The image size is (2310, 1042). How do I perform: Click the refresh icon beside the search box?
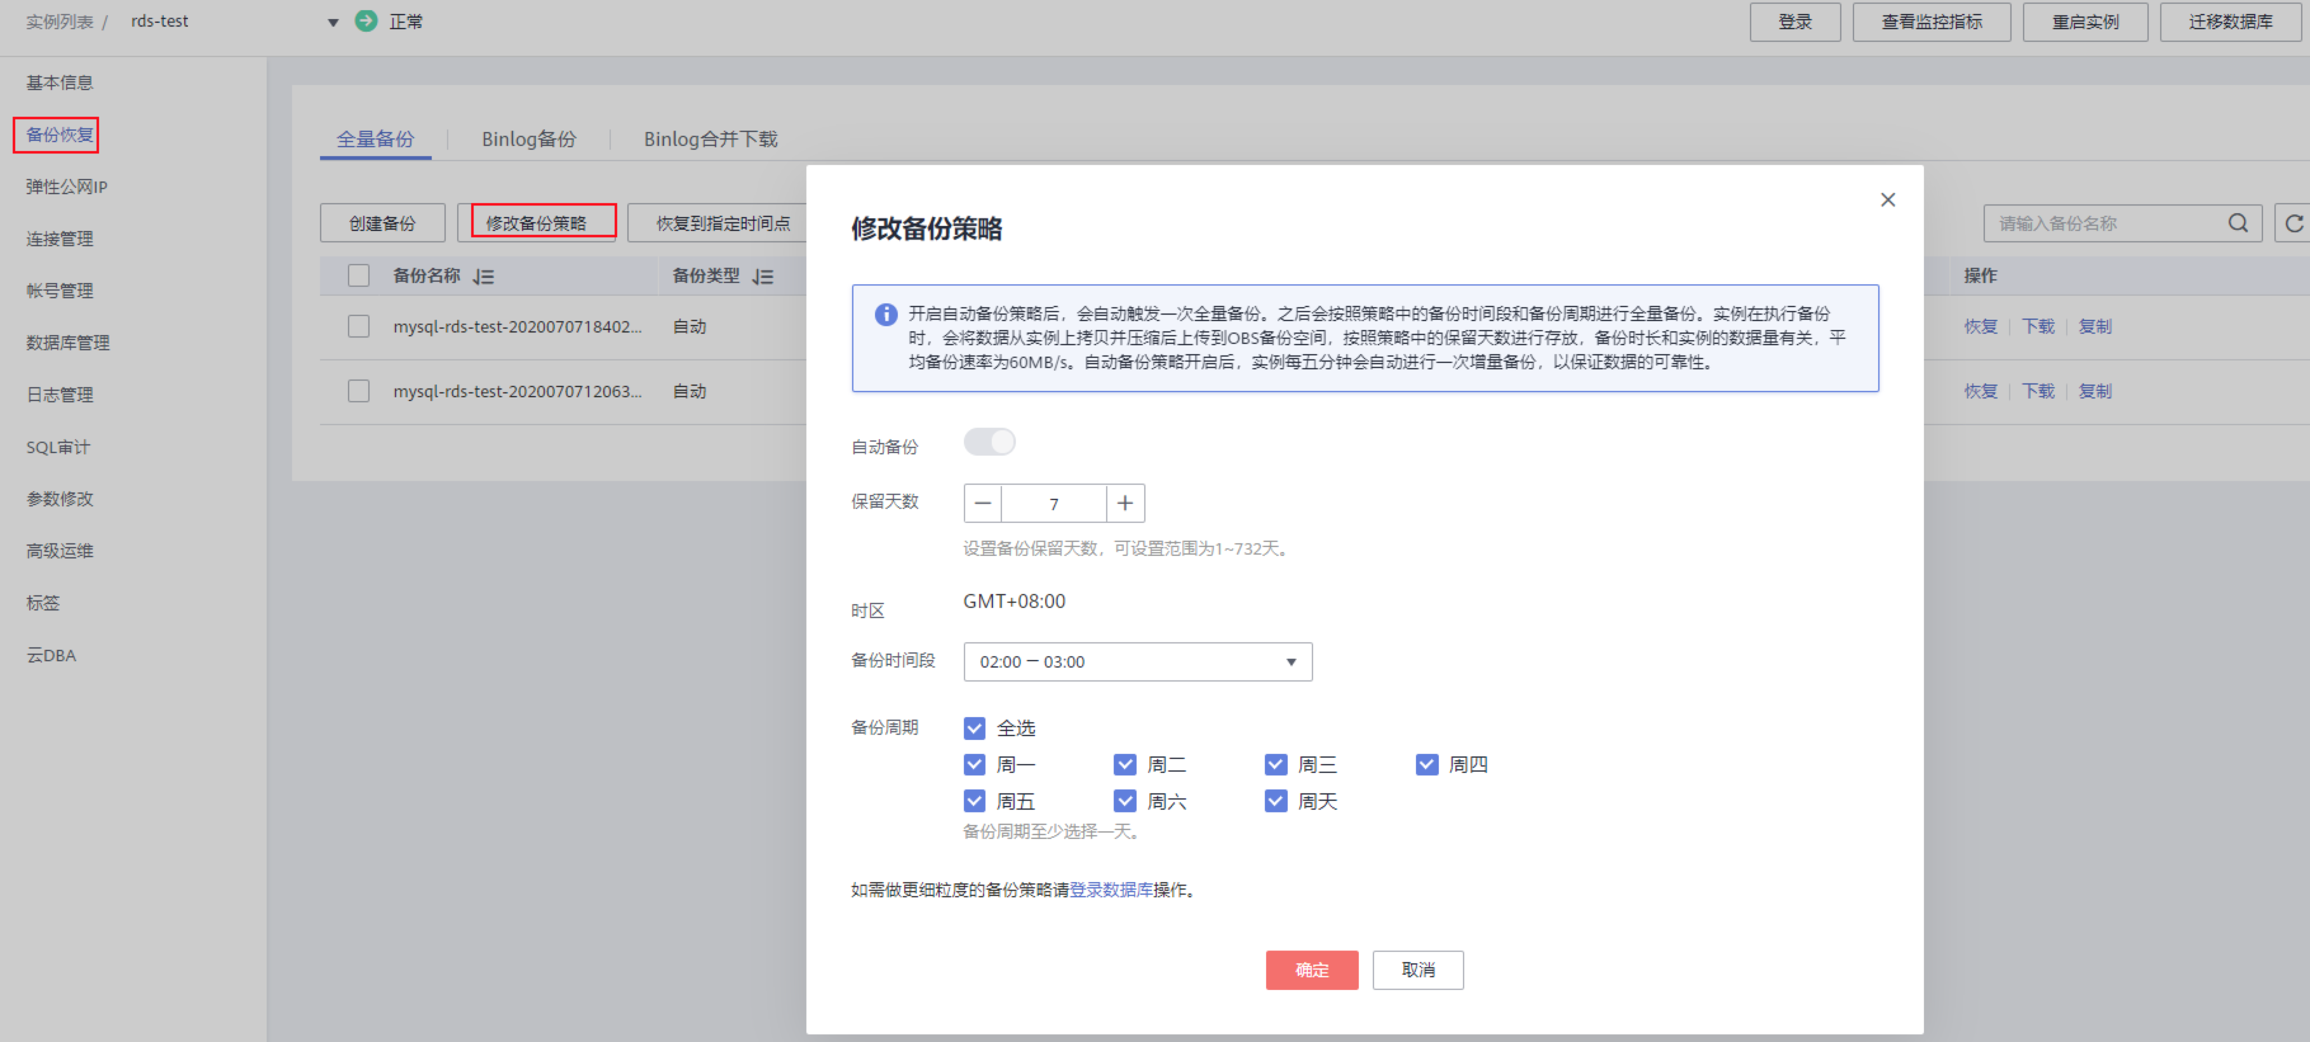[2293, 223]
